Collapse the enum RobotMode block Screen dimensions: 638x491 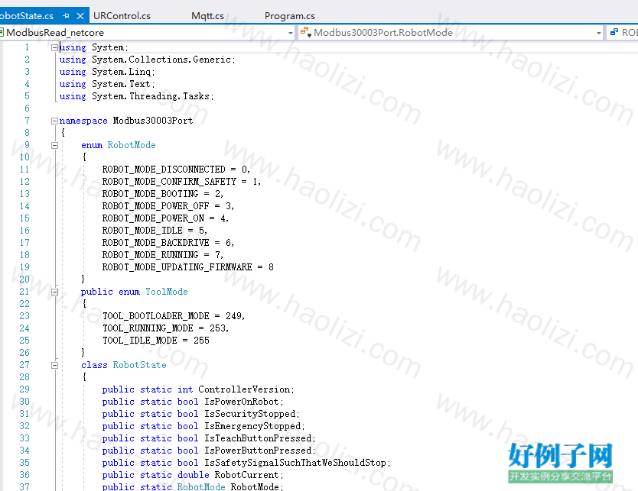point(54,145)
